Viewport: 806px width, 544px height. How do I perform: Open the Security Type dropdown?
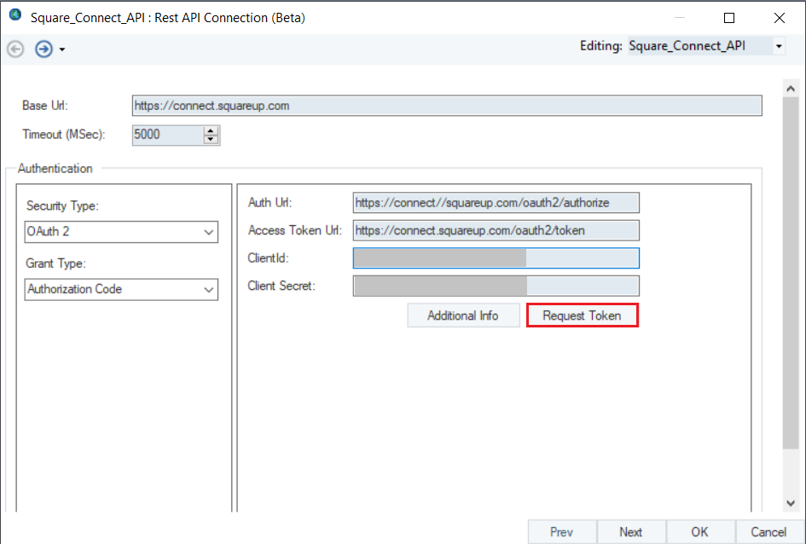121,231
